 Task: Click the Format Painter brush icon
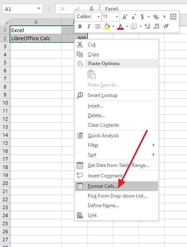165,27
